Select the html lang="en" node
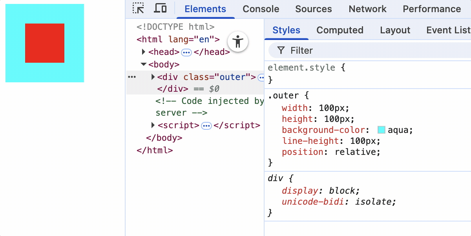This screenshot has height=236, width=471. (x=178, y=39)
